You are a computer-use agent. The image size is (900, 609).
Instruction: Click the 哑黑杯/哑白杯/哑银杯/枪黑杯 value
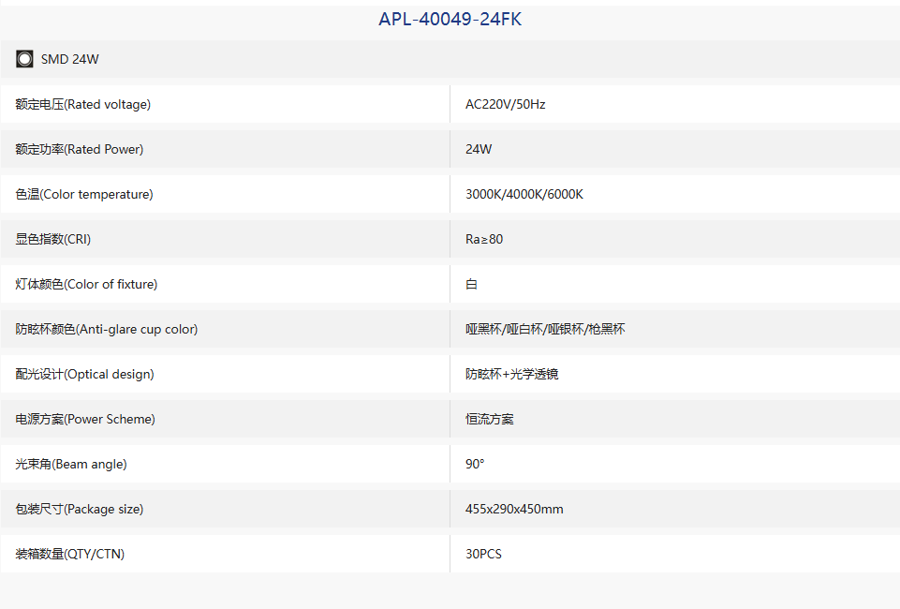[x=545, y=329]
